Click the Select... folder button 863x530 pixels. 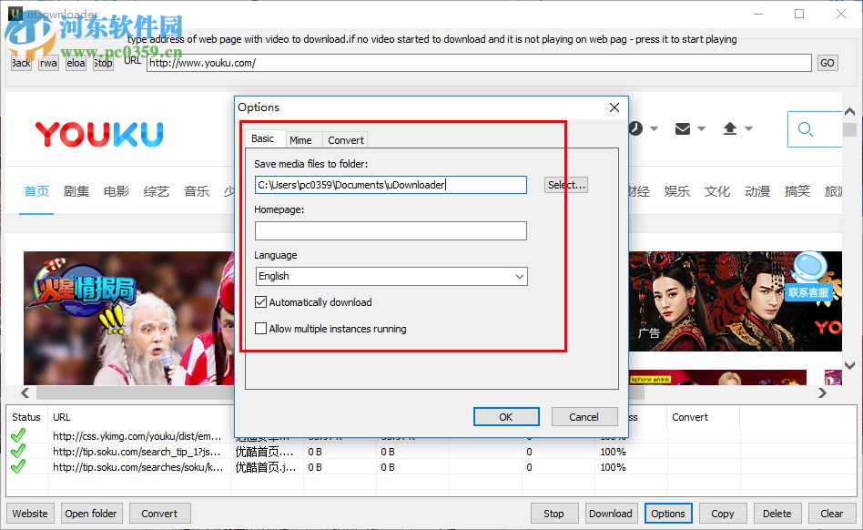[x=565, y=184]
